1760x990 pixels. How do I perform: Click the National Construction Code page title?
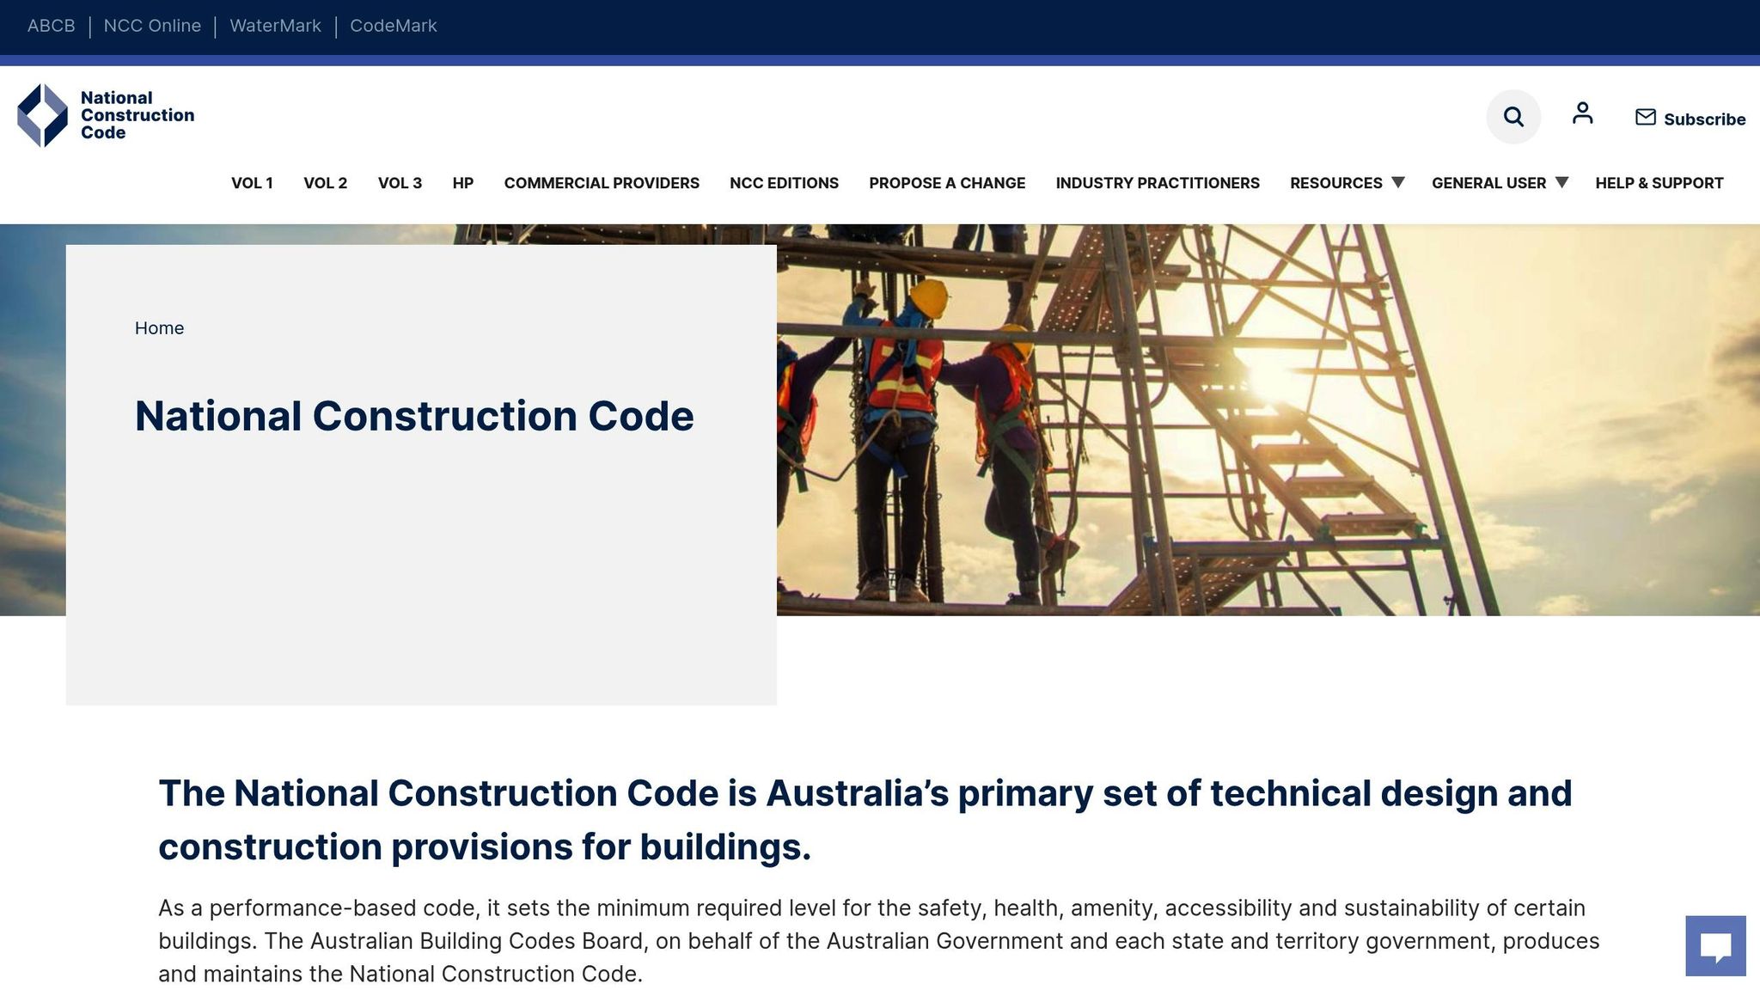click(x=414, y=416)
